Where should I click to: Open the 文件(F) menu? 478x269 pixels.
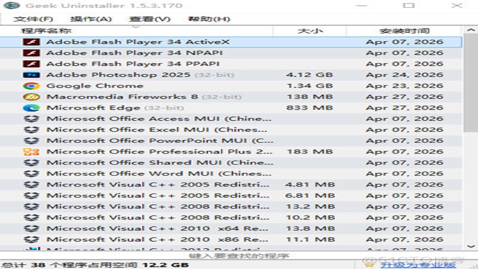coord(33,19)
